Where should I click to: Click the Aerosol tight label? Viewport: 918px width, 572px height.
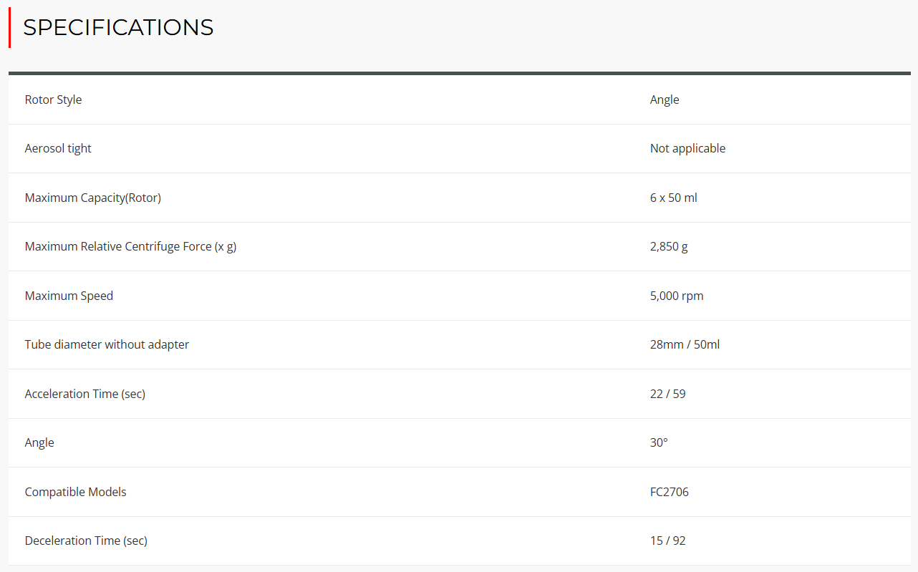coord(58,148)
